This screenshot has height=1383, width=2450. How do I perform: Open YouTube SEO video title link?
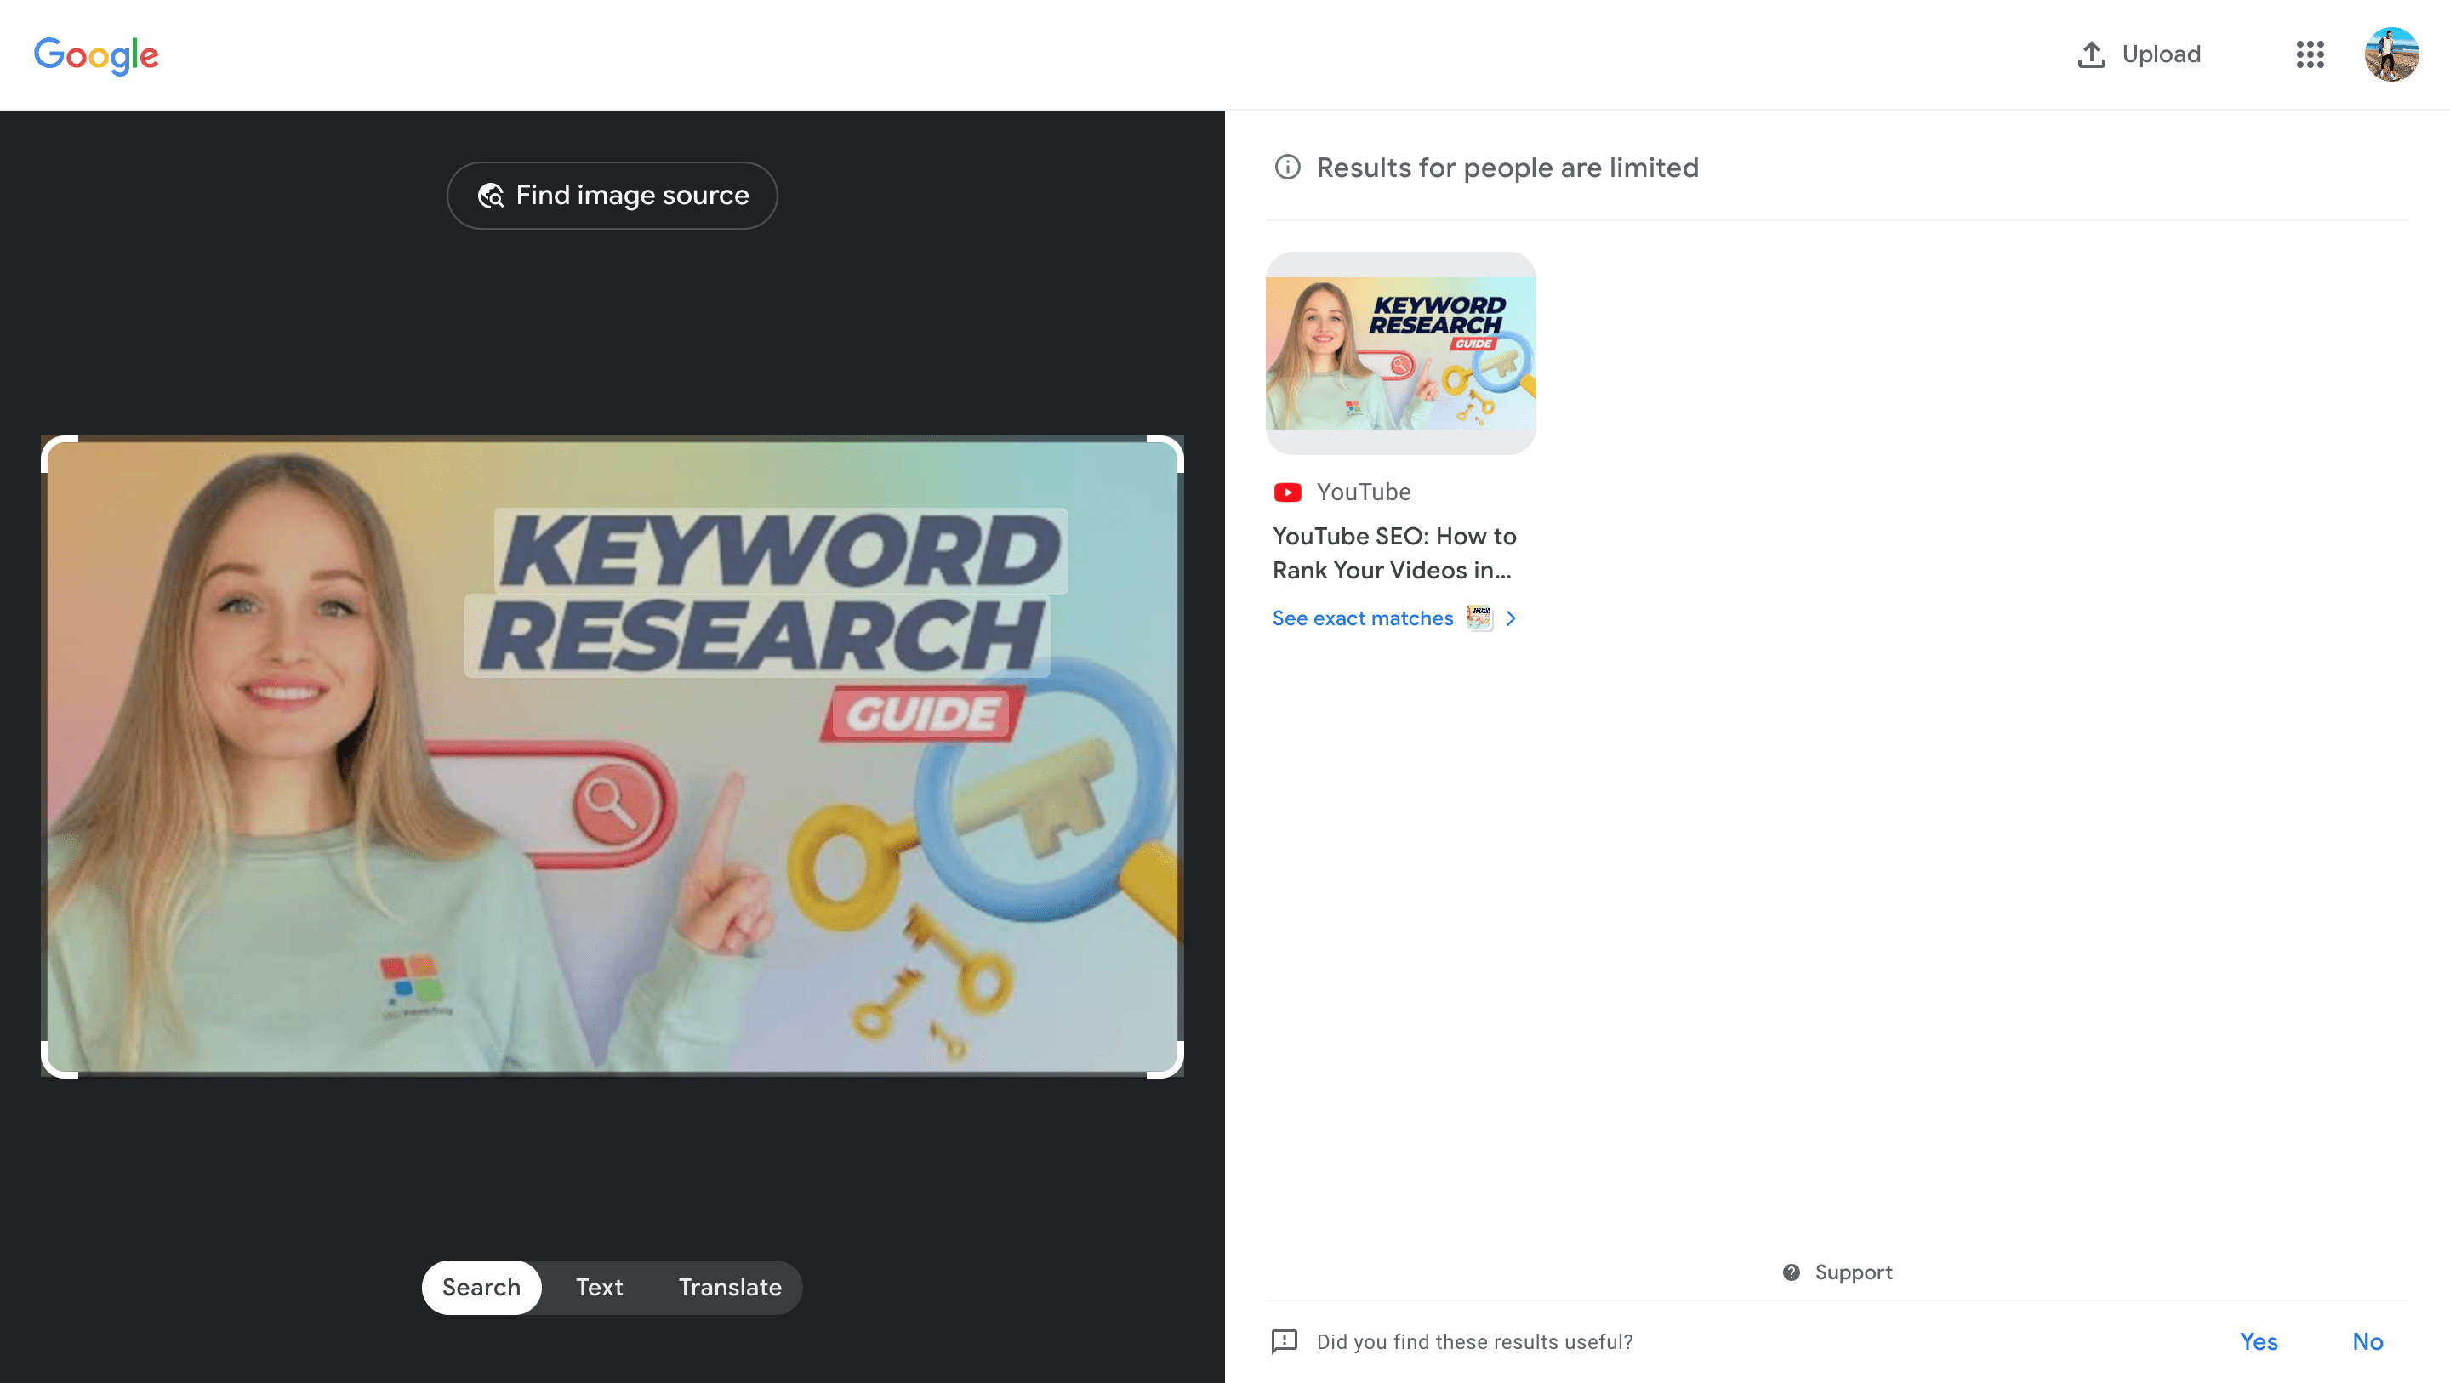[x=1393, y=553]
